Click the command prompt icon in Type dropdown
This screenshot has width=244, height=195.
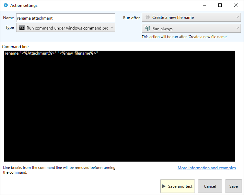22,28
